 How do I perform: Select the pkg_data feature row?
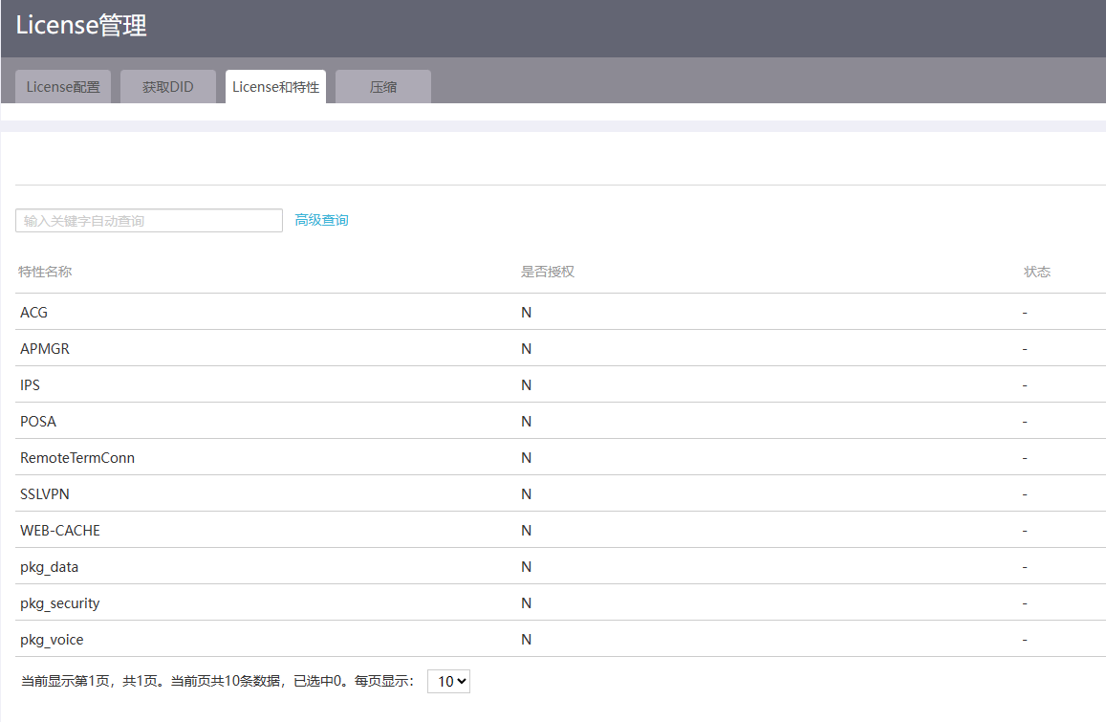click(50, 567)
